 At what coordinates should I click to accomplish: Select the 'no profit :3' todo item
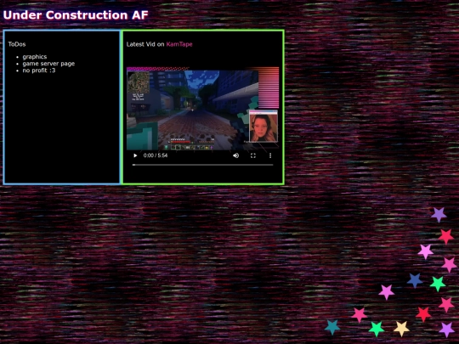coord(39,70)
